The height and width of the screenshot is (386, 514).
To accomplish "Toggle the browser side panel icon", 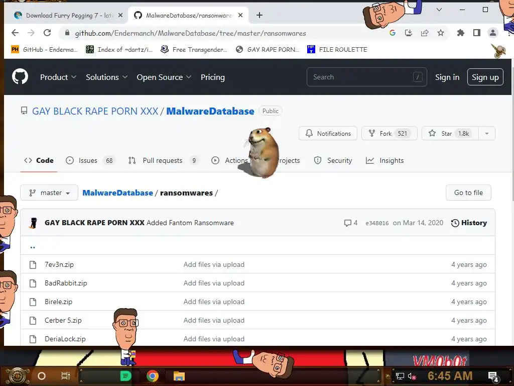I will click(477, 33).
